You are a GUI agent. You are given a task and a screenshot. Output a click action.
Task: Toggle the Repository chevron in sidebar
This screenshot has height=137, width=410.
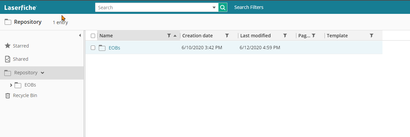[x=42, y=73]
